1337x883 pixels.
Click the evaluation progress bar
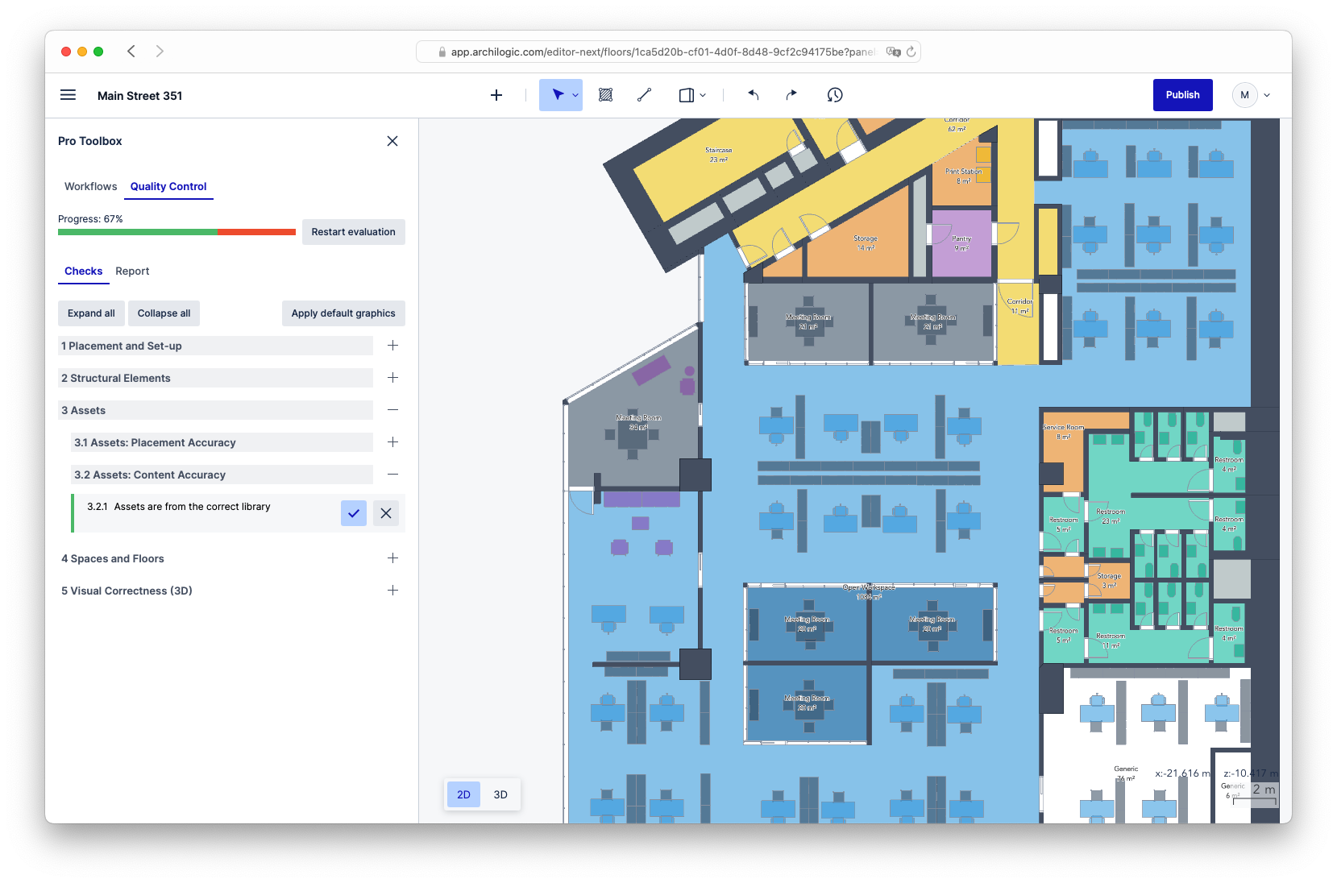[x=176, y=232]
